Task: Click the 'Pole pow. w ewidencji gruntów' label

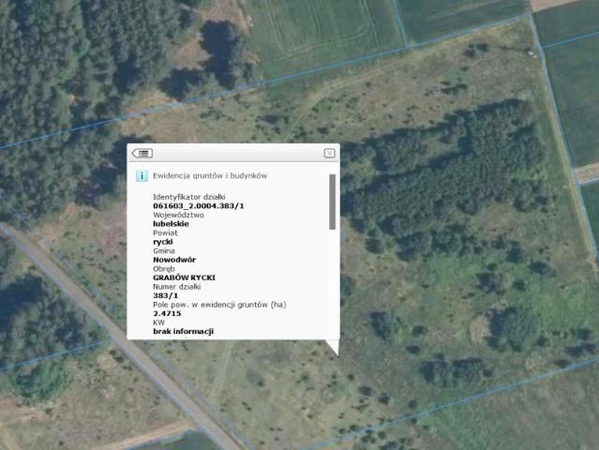Action: pos(219,305)
